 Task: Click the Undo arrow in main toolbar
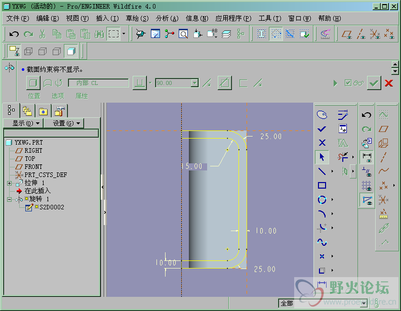[14, 34]
